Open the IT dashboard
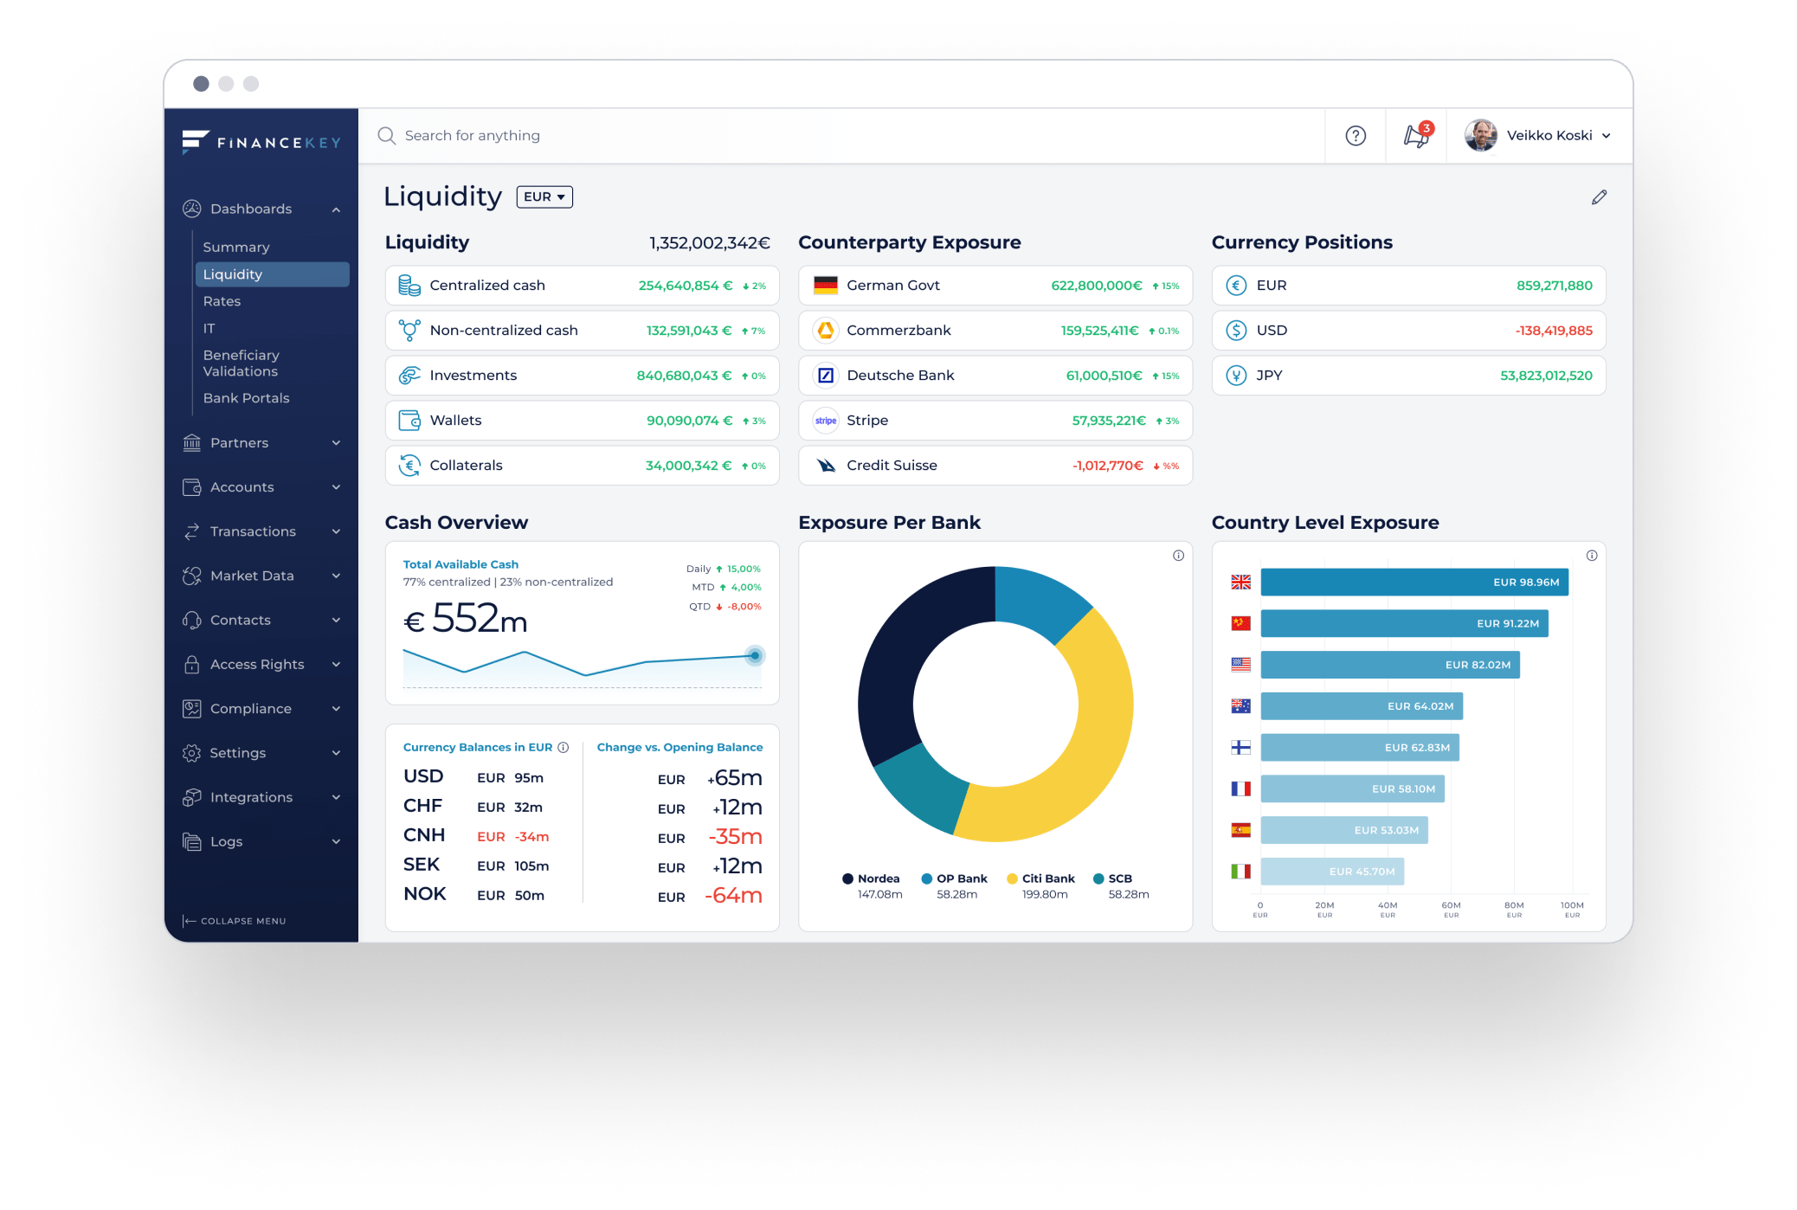The image size is (1797, 1210). [209, 328]
